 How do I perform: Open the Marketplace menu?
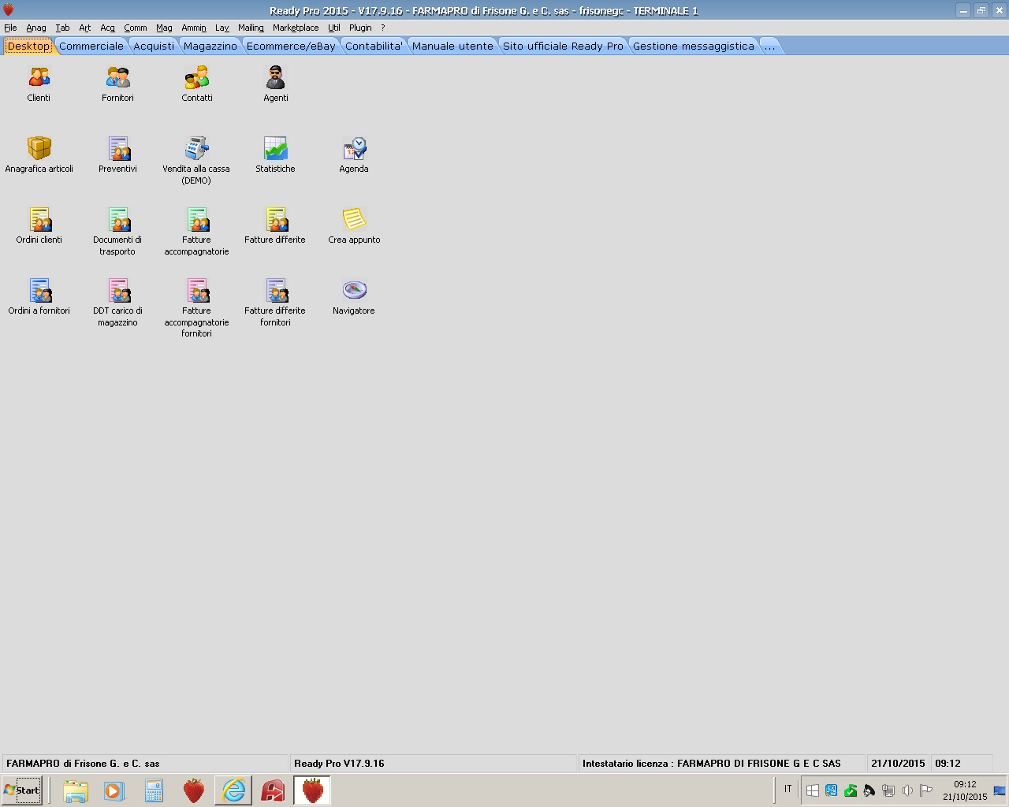click(x=296, y=28)
